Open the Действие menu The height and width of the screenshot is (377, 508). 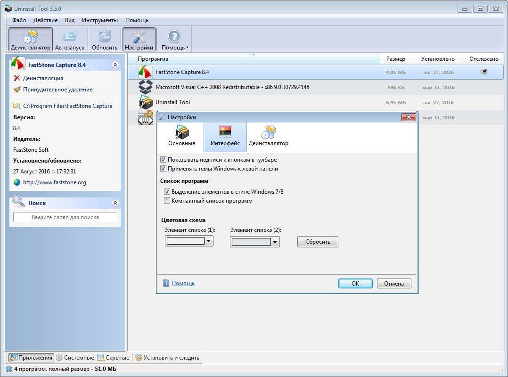pyautogui.click(x=45, y=20)
